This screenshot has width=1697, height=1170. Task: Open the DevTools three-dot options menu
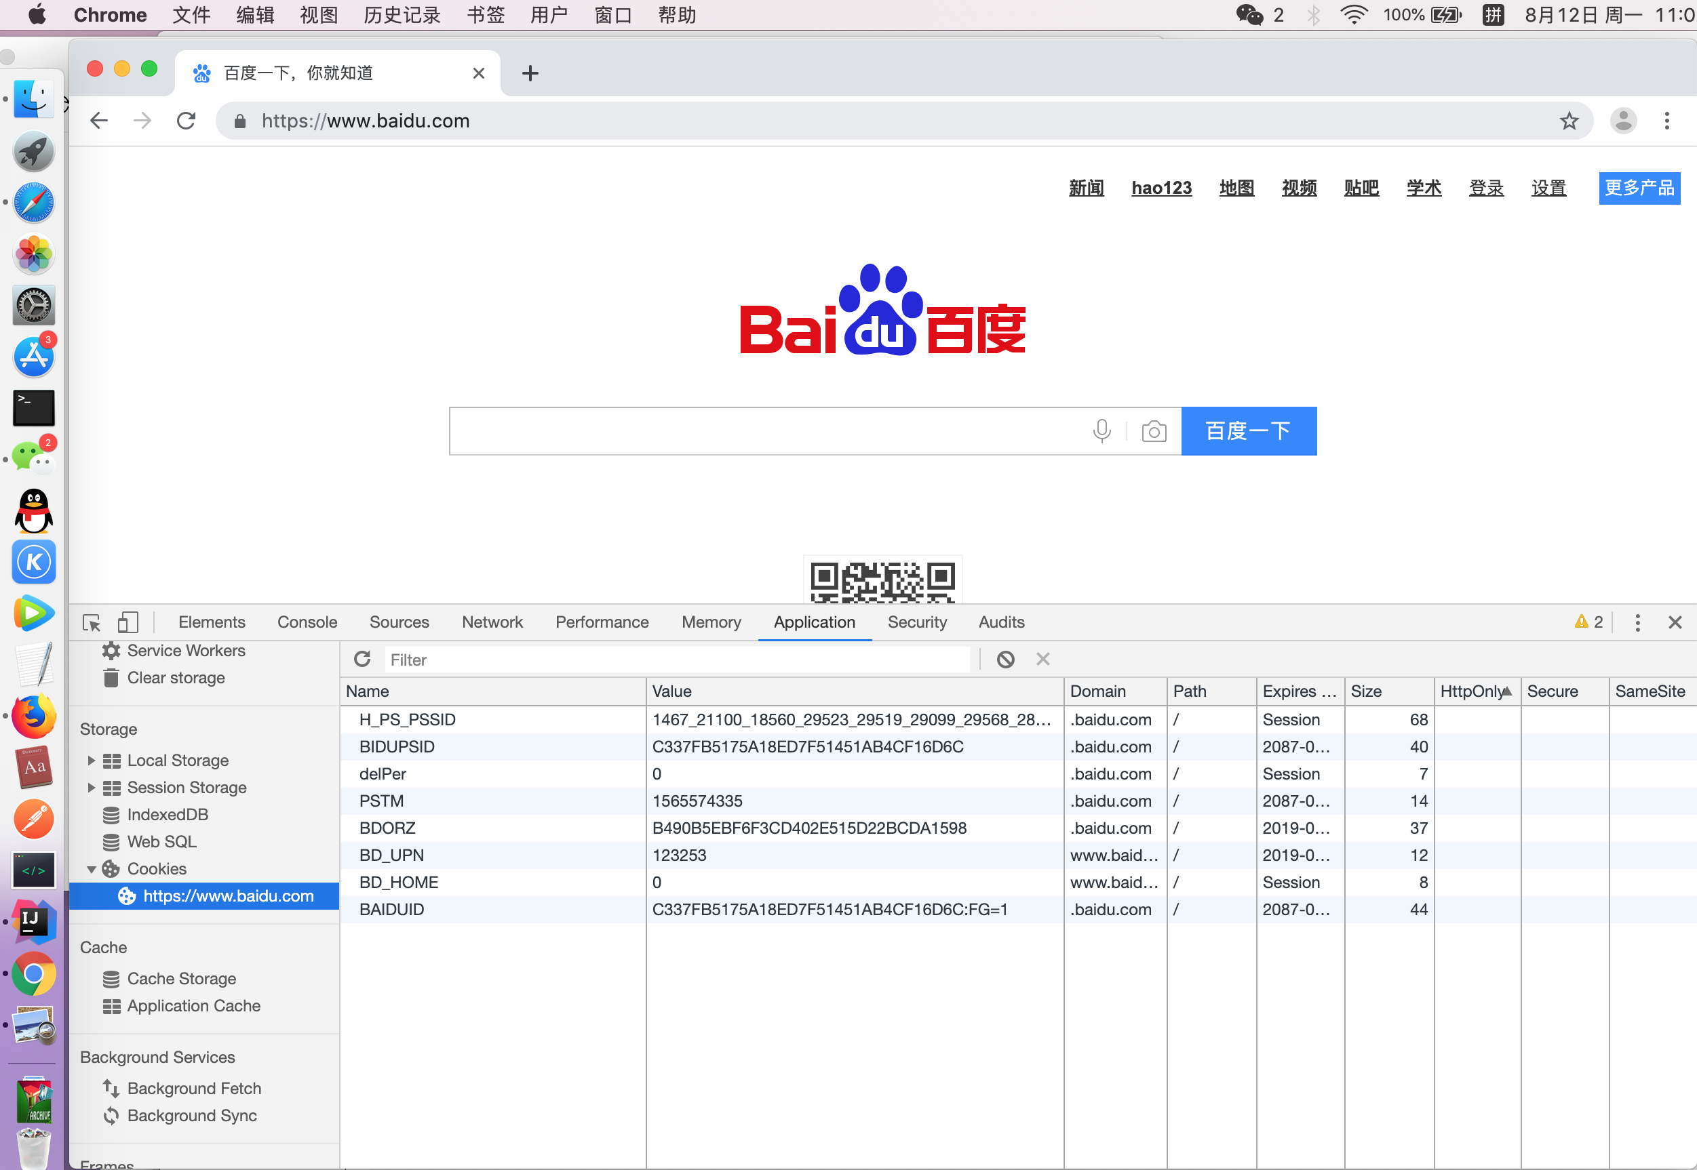click(x=1637, y=622)
